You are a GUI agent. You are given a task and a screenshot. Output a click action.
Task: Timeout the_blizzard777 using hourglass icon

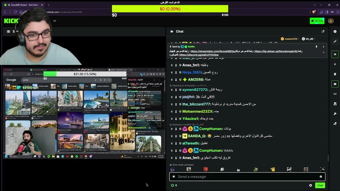[176, 104]
